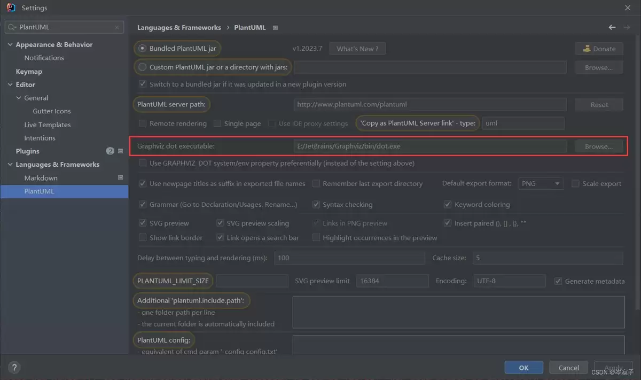Toggle Generate metadata checkbox
Image resolution: width=641 pixels, height=380 pixels.
[x=558, y=281]
